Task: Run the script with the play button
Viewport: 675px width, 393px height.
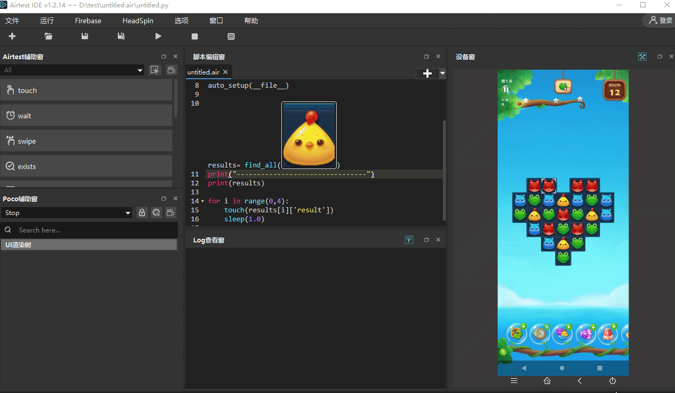Action: pyautogui.click(x=158, y=36)
